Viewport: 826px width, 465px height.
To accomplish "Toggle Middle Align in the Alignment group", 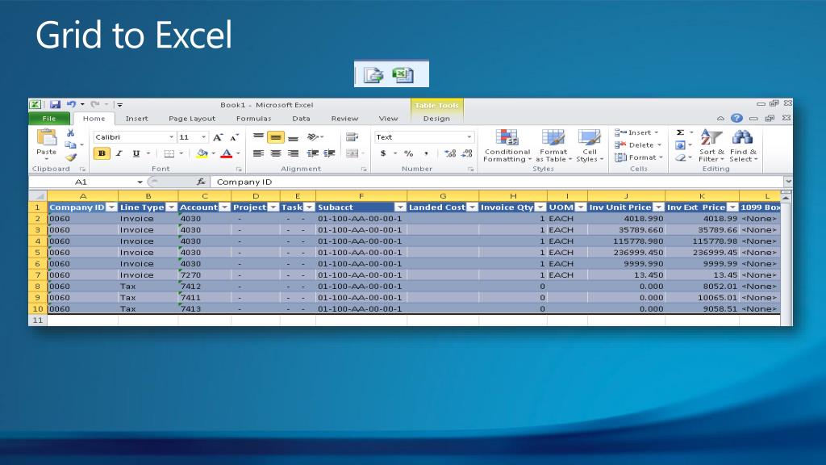I will 276,137.
